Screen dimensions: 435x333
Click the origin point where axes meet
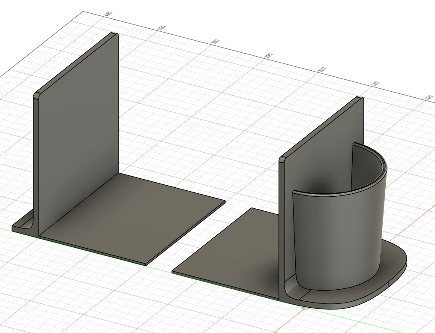305,308
